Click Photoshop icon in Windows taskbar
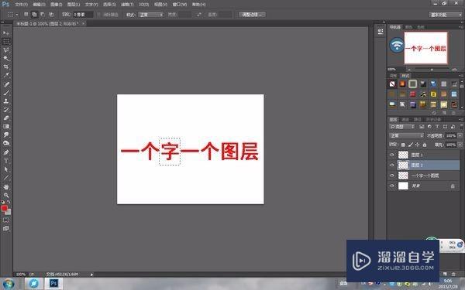Viewport: 465px width, 290px height. (x=53, y=284)
